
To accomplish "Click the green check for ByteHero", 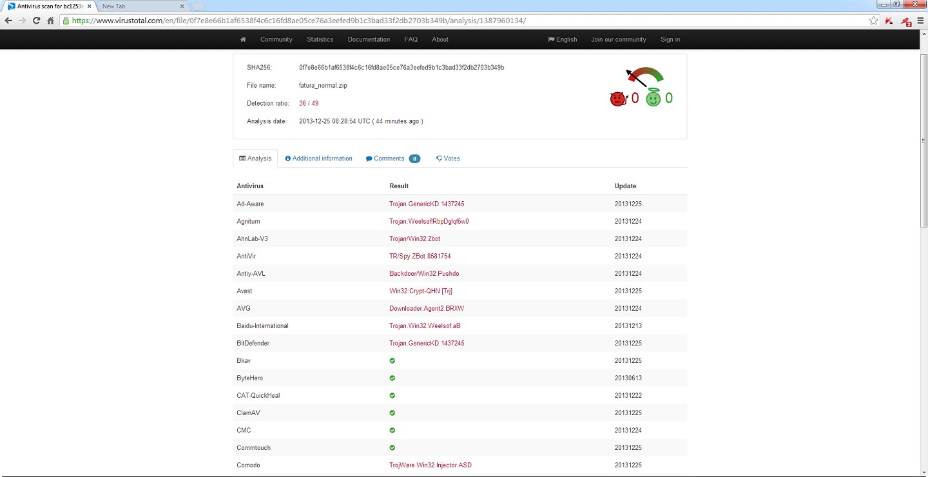I will (392, 378).
